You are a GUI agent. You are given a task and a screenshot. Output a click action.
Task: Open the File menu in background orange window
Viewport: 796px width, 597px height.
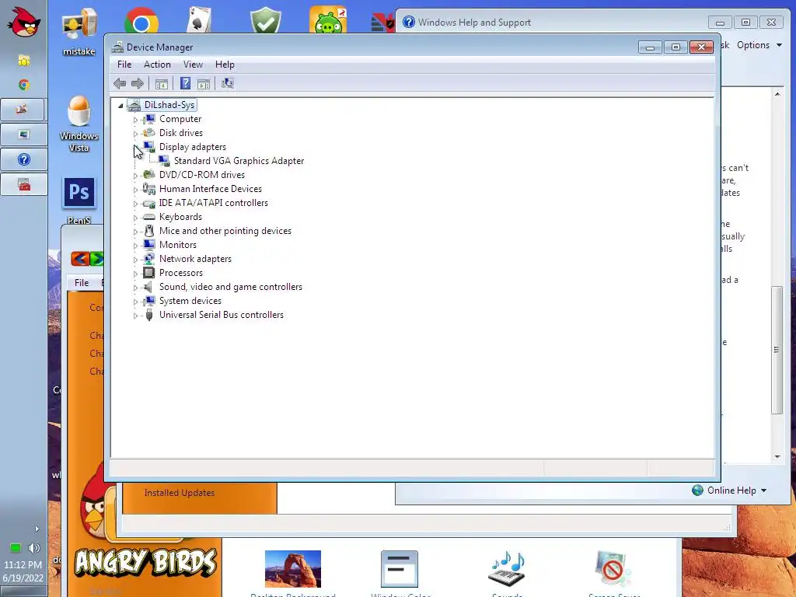click(x=82, y=283)
